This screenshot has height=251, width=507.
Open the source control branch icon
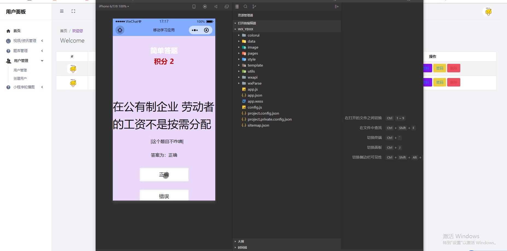(x=254, y=7)
